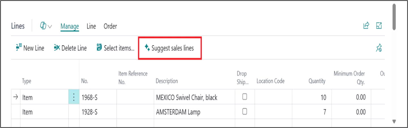Click the scrollbar down arrow
This screenshot has width=408, height=128.
tap(394, 122)
